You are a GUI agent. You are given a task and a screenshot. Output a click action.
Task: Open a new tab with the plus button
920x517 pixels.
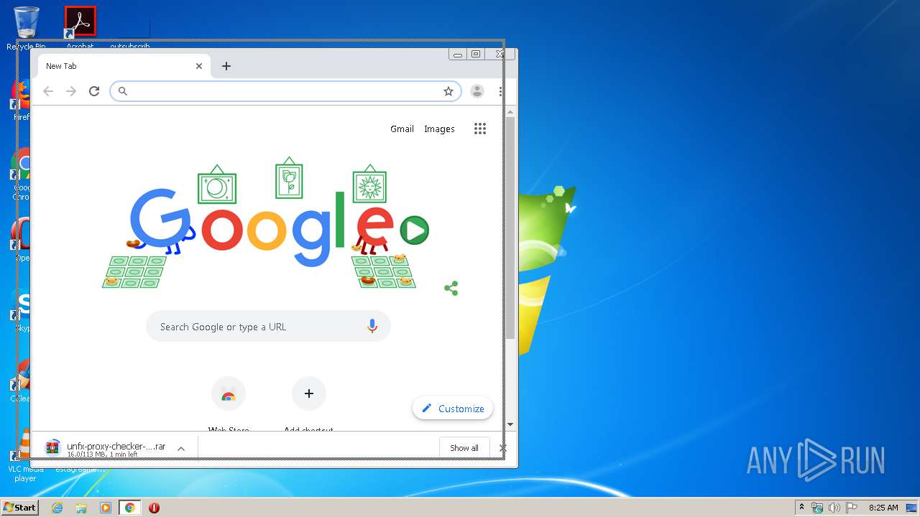click(226, 66)
